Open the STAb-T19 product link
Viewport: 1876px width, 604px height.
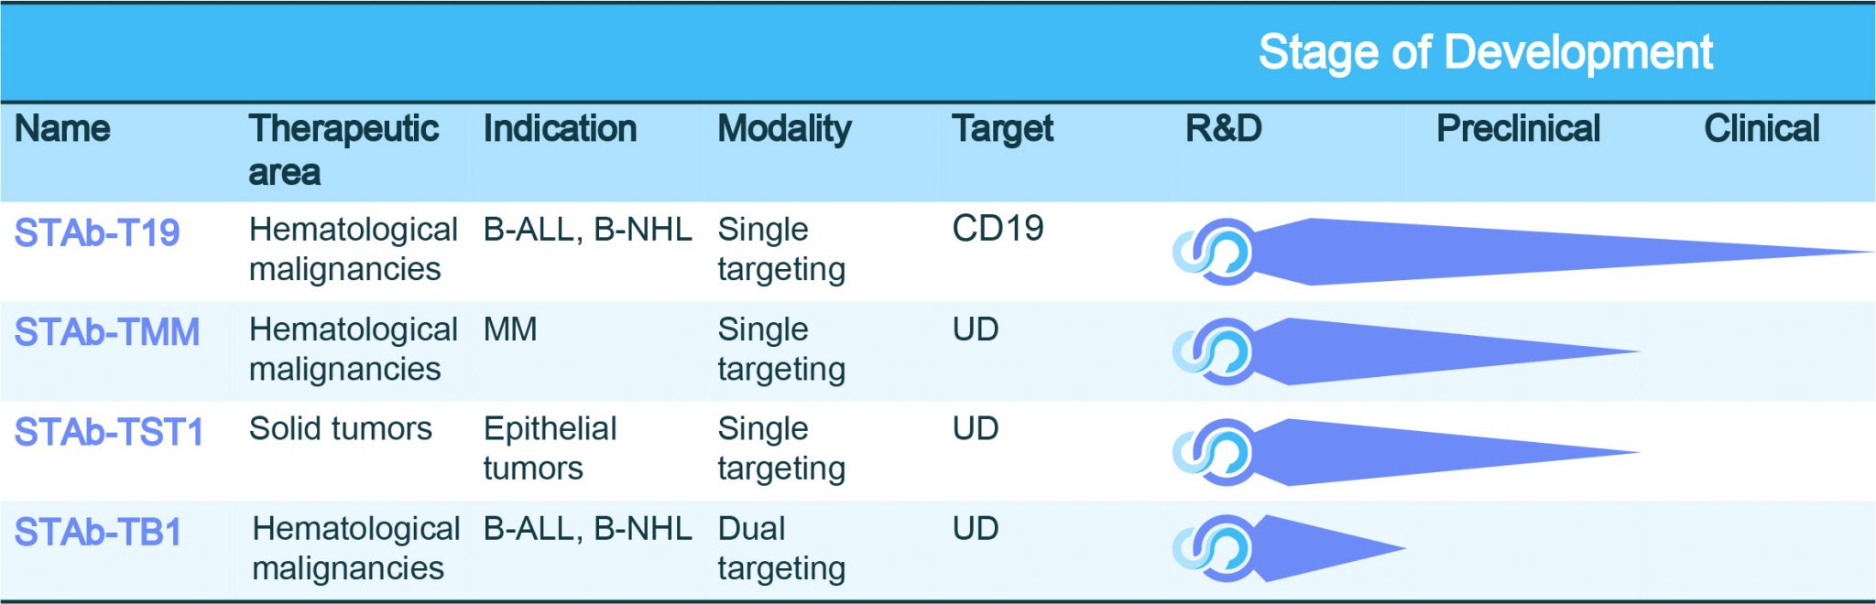(x=97, y=233)
